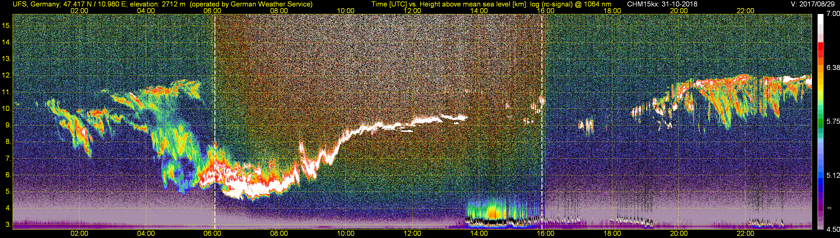Click height axis label '12.'

click(7, 75)
